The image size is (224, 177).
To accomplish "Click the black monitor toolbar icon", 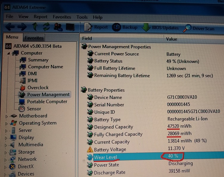I will 70,27.
